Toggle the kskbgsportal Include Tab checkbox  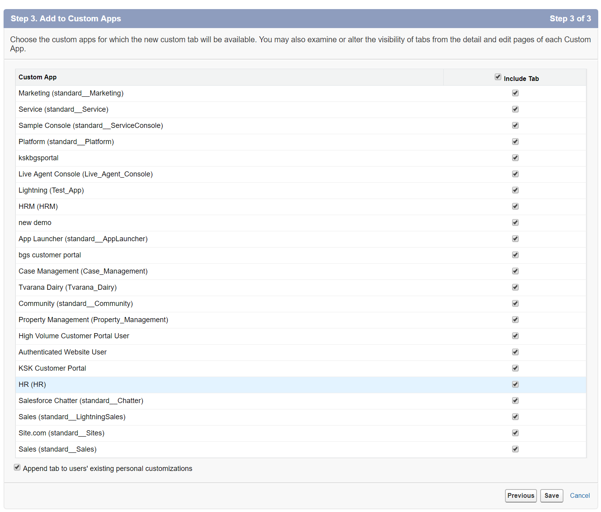coord(515,158)
